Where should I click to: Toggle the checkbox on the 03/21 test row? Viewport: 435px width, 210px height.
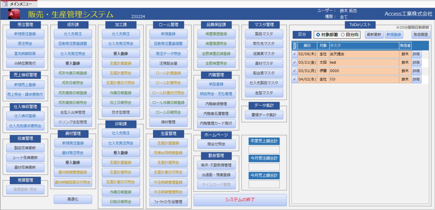pyautogui.click(x=294, y=62)
